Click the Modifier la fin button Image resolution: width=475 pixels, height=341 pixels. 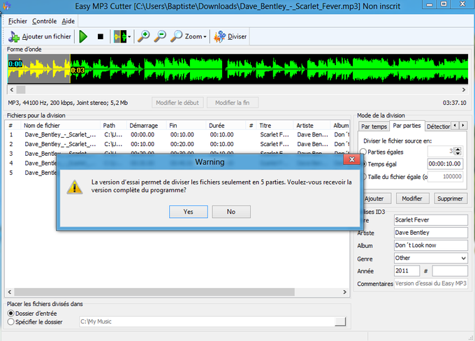pos(233,103)
